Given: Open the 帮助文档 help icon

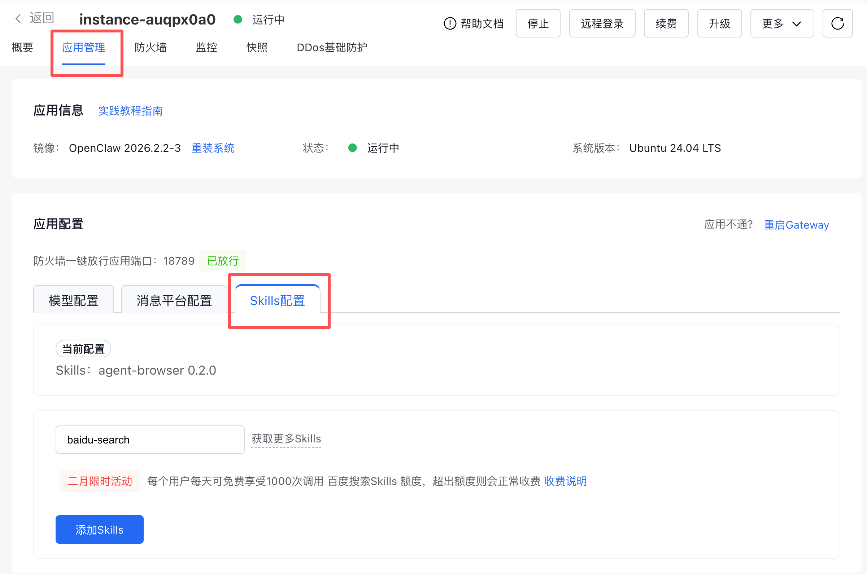Looking at the screenshot, I should click(450, 24).
